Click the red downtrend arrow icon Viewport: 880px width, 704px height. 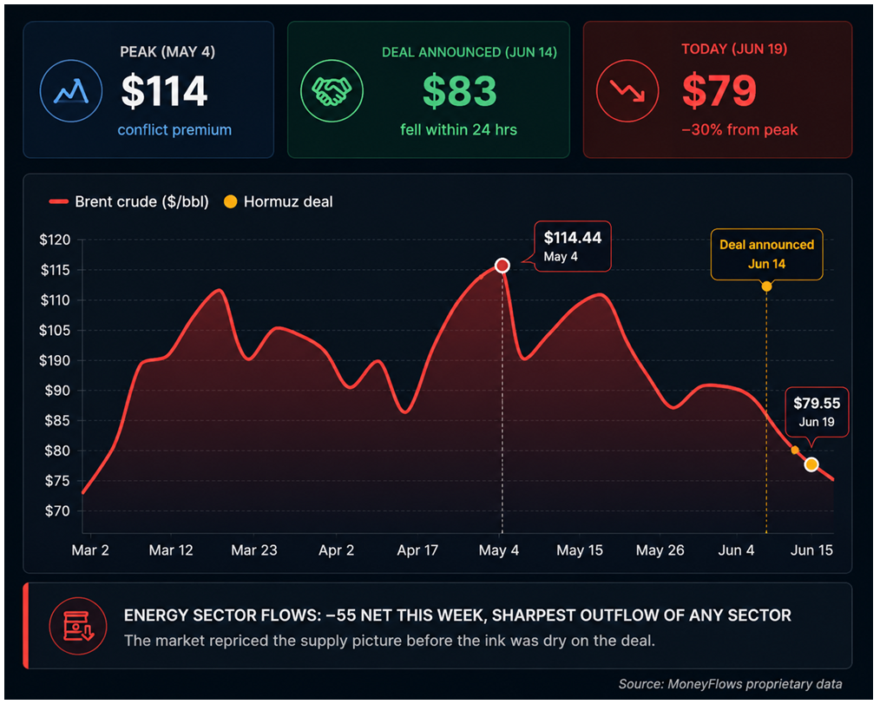point(627,91)
